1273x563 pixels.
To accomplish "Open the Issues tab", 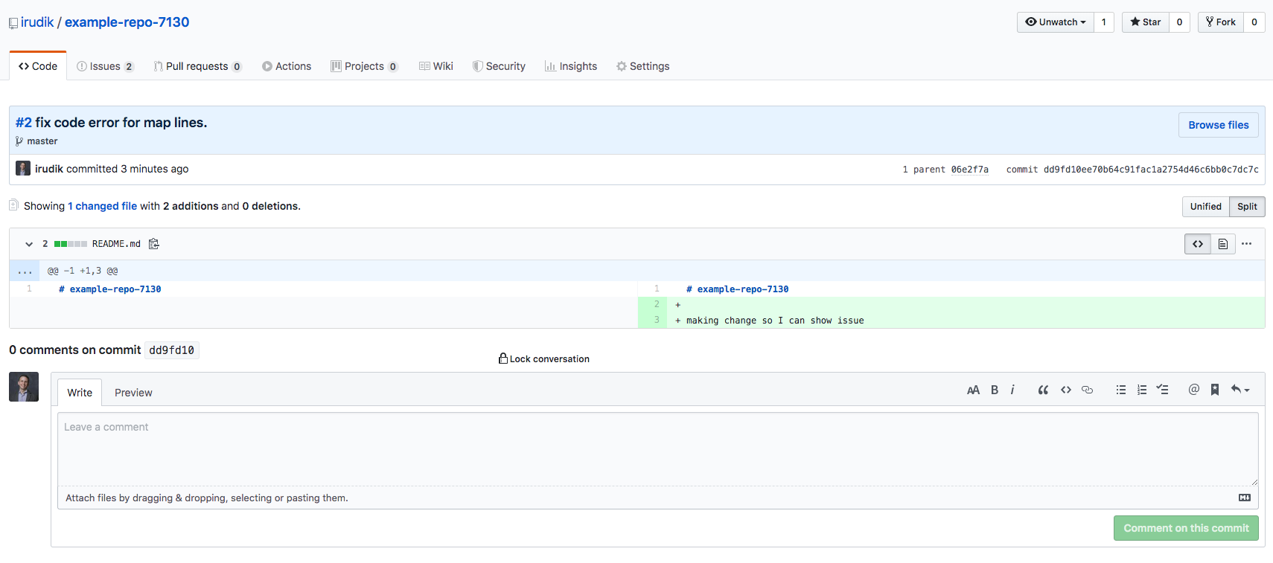I will pyautogui.click(x=105, y=66).
